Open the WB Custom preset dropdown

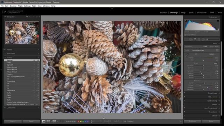point(212,54)
